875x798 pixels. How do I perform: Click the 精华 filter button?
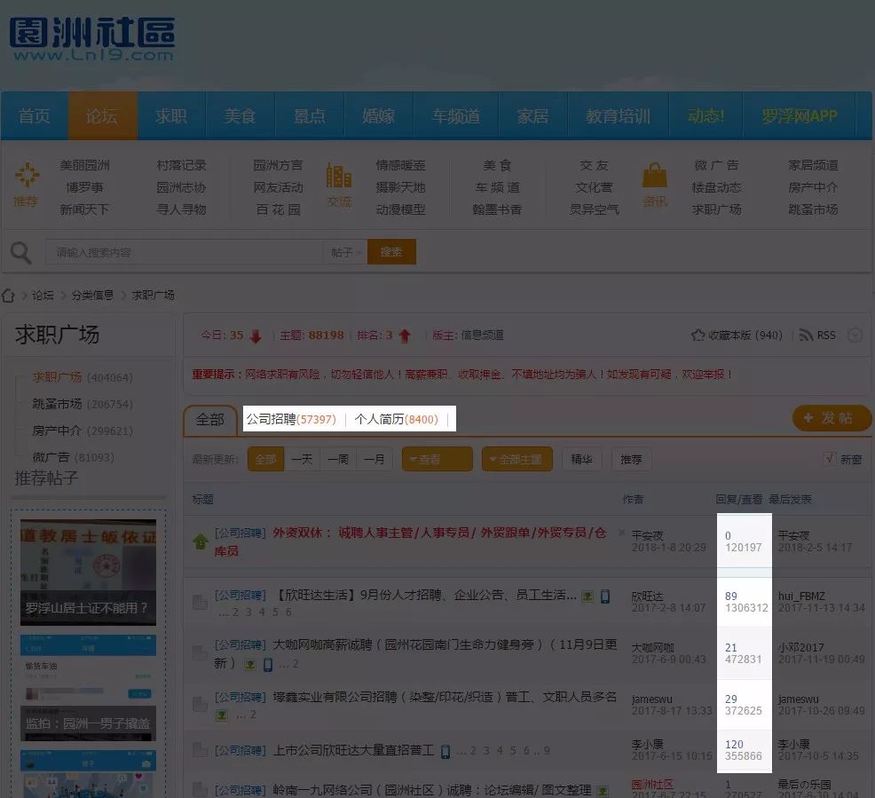pos(581,459)
